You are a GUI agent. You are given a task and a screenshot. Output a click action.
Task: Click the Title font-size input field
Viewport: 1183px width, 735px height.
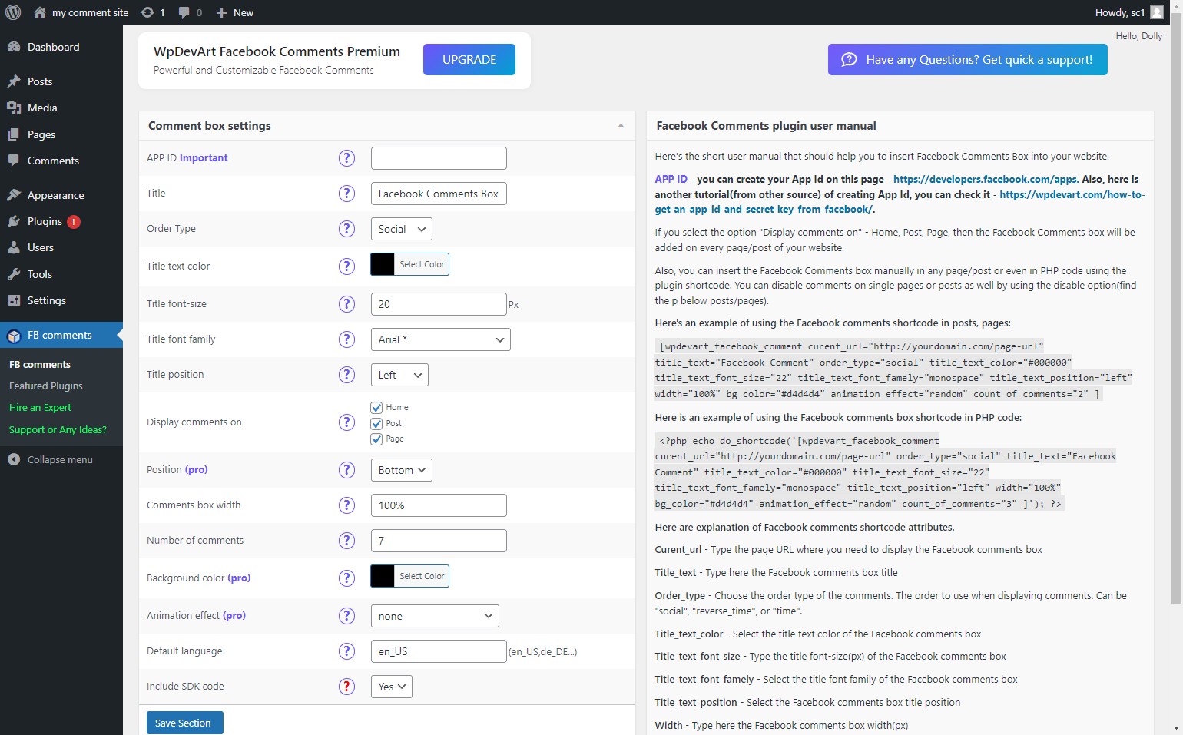[x=439, y=304]
